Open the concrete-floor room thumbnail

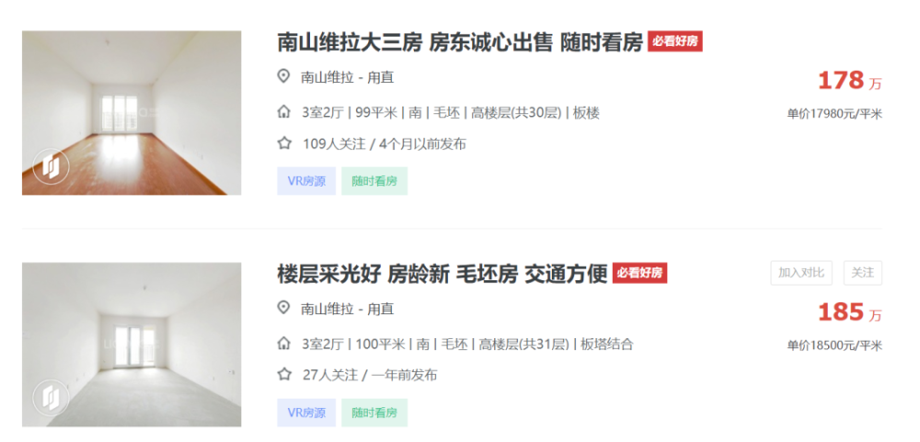(x=132, y=345)
